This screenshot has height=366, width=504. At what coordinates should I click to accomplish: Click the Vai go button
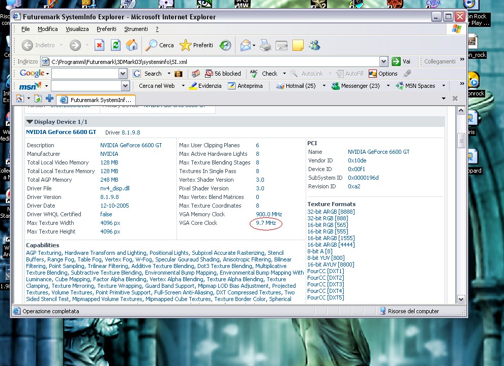401,61
